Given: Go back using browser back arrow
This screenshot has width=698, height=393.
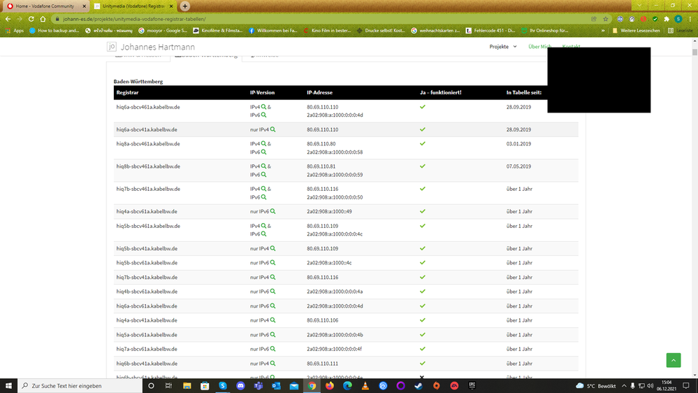Looking at the screenshot, I should click(x=8, y=19).
